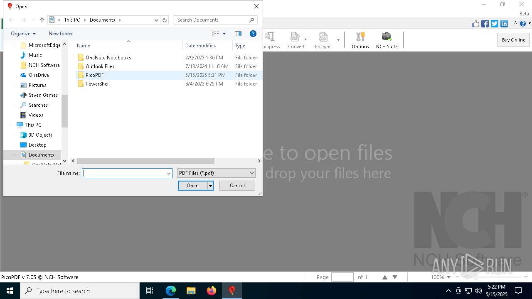532x299 pixels.
Task: Click the LinkedIn share icon
Action: tap(504, 24)
